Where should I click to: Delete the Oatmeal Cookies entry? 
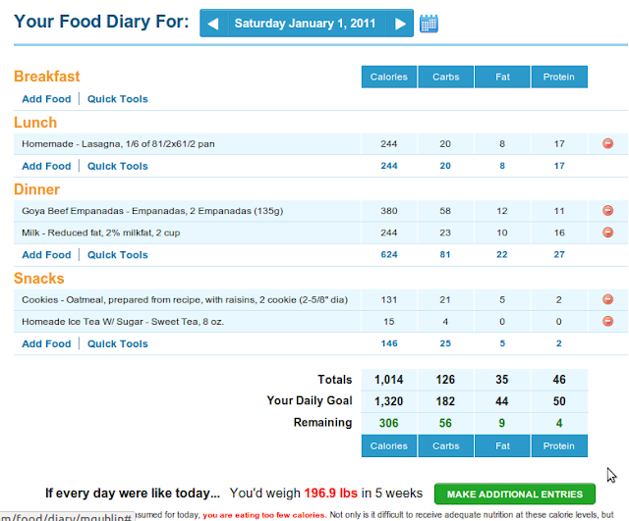607,299
